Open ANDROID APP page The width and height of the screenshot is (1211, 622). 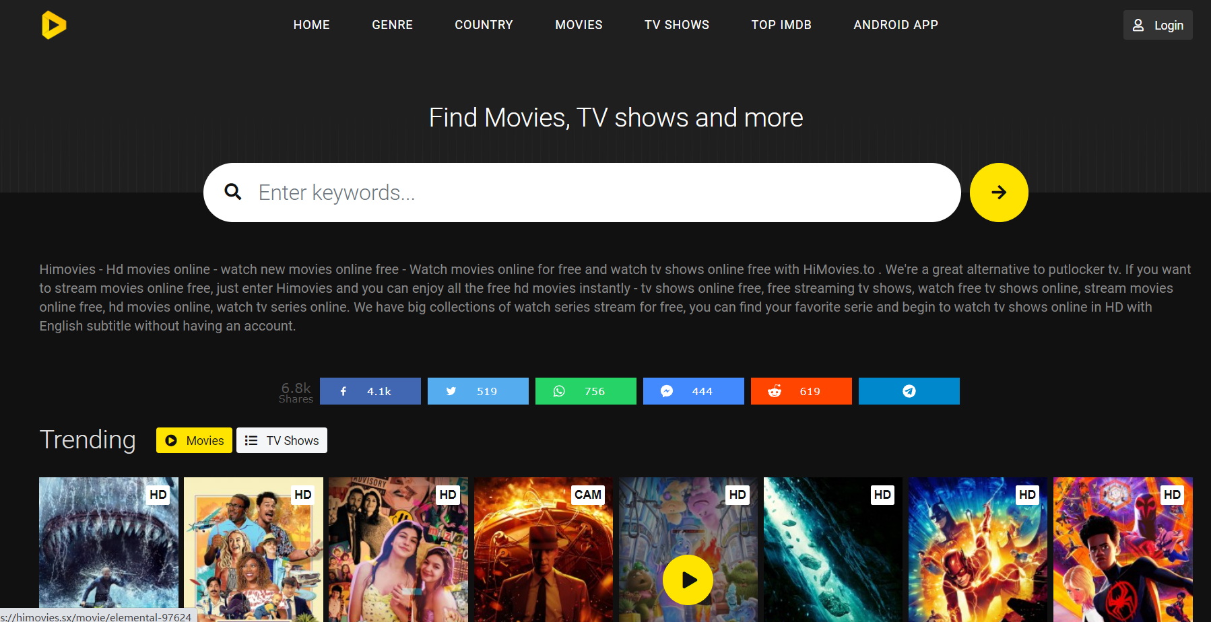tap(896, 25)
